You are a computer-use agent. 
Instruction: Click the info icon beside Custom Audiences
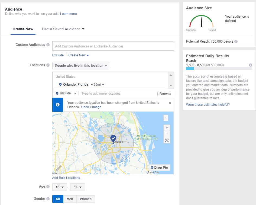(x=48, y=45)
